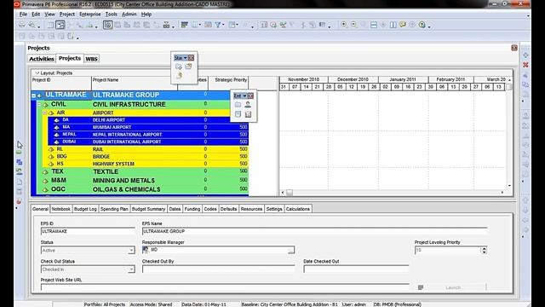This screenshot has height=307, width=545.
Task: Click the yellow figure icon in Star toolbar
Action: [179, 76]
